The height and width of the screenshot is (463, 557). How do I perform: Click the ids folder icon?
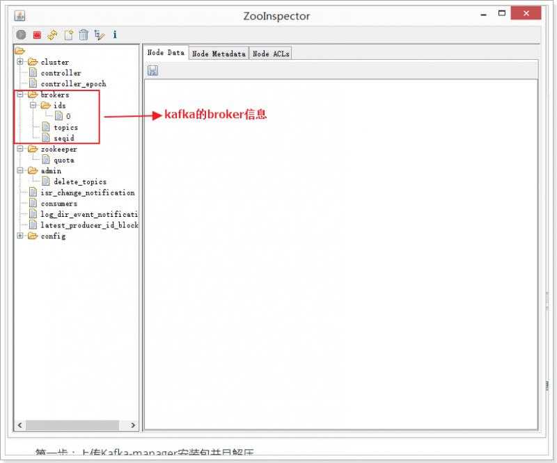point(45,106)
